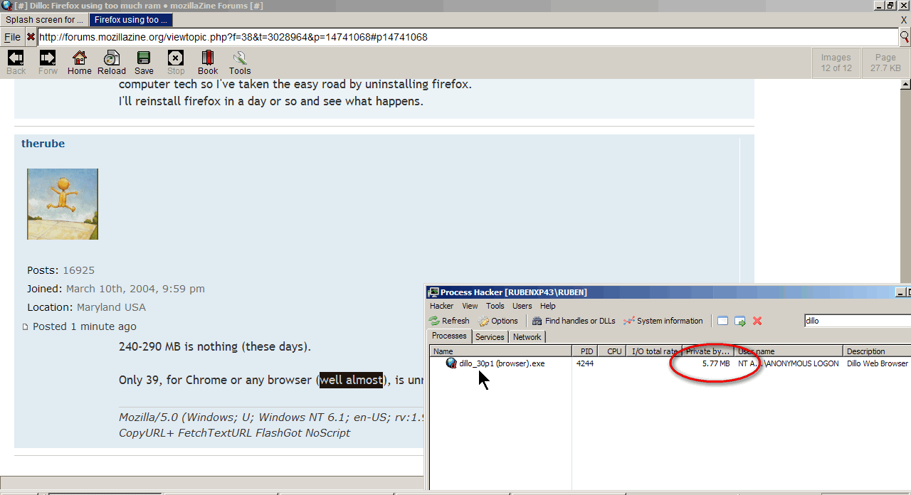Refresh the process list in Process Hacker
This screenshot has height=495, width=911.
449,321
